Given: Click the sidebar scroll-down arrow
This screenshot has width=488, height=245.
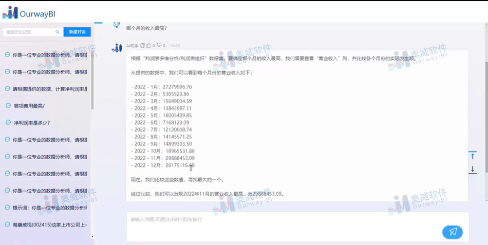Looking at the screenshot, I should tap(92, 237).
